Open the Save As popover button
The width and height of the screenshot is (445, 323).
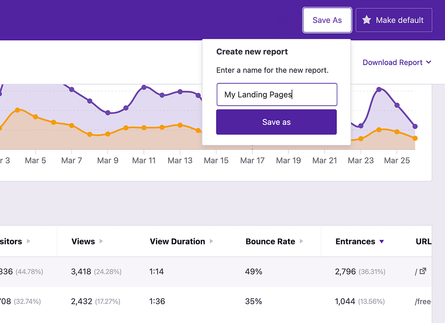pyautogui.click(x=327, y=20)
